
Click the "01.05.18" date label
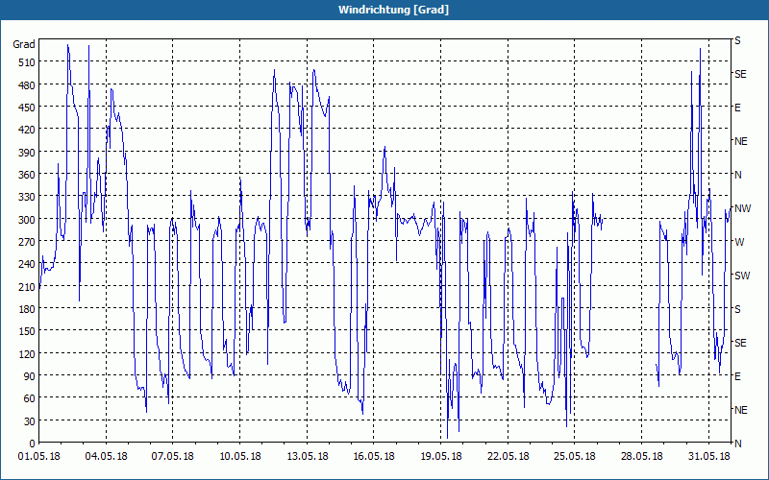[39, 457]
